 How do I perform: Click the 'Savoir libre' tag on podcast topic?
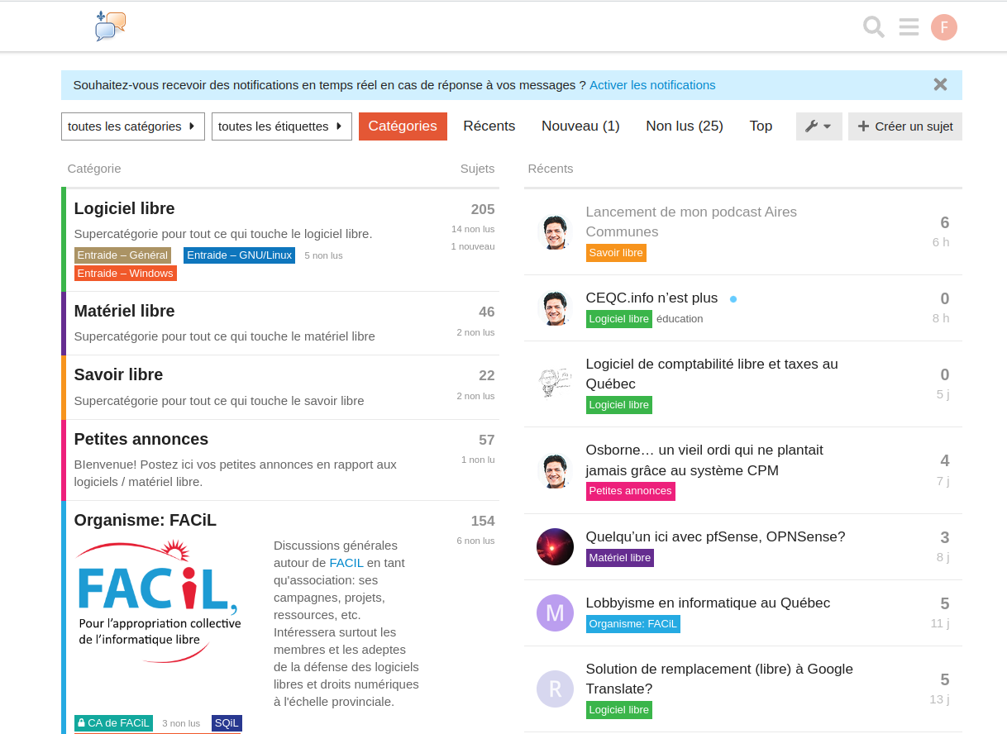(616, 253)
